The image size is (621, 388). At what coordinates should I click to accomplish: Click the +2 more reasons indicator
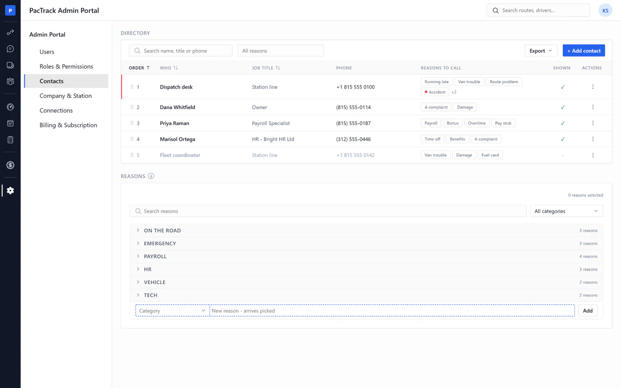tap(454, 92)
